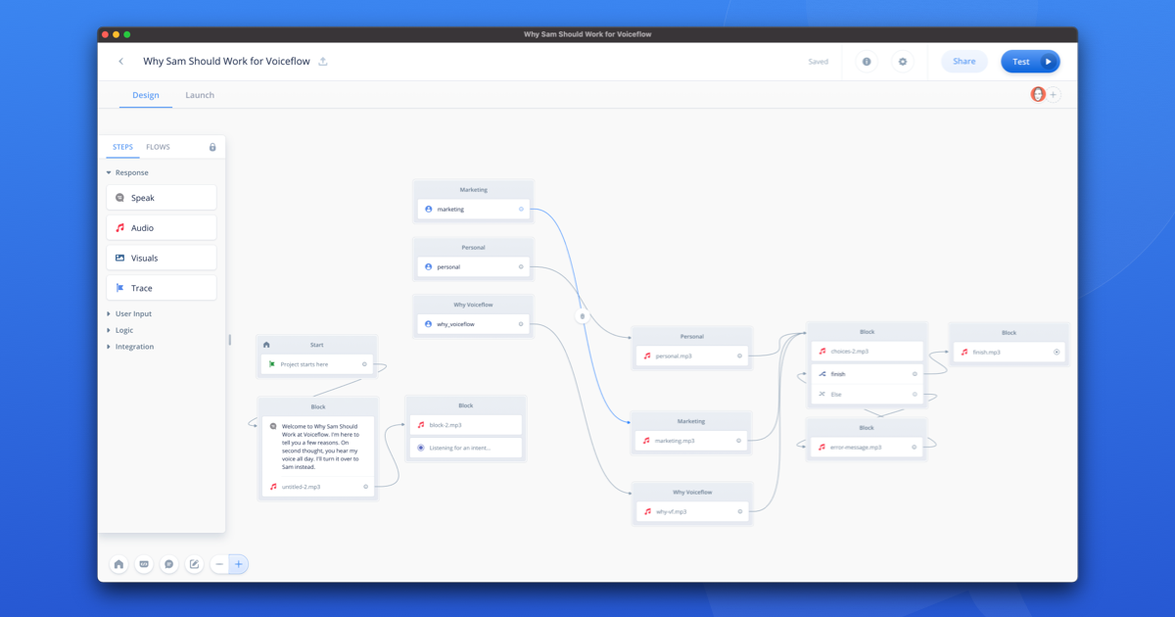Click the speak icon on welcome message step
This screenshot has height=617, width=1175.
(x=273, y=427)
